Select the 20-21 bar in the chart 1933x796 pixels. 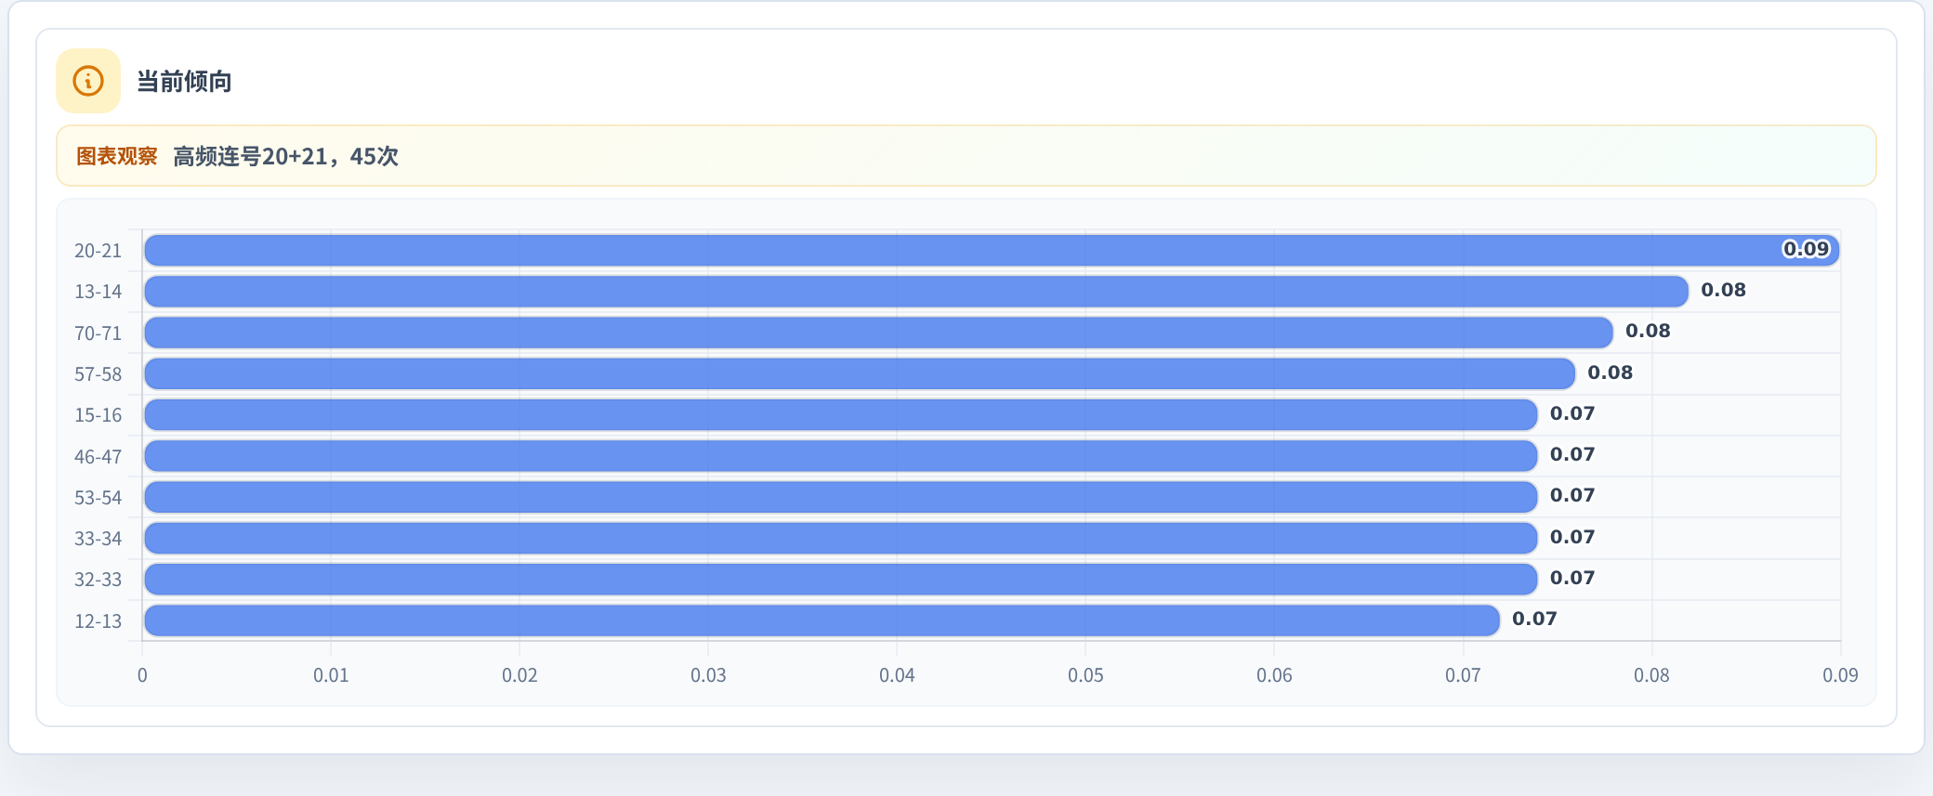point(992,250)
